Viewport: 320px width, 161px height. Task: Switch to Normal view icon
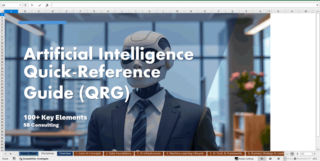click(x=262, y=159)
